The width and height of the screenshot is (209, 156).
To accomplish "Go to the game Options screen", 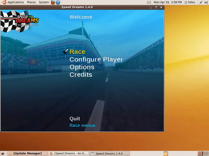I will point(82,67).
